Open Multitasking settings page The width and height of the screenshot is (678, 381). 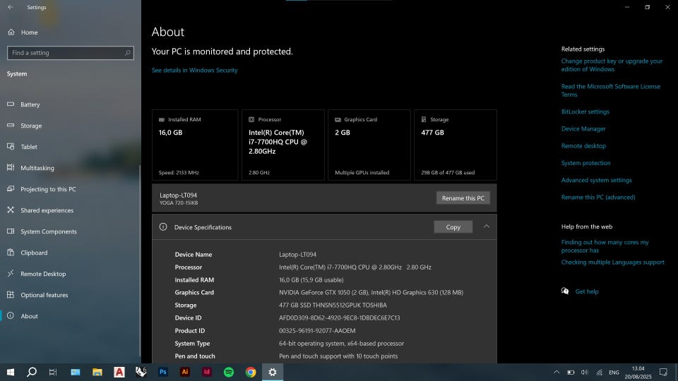tap(37, 168)
